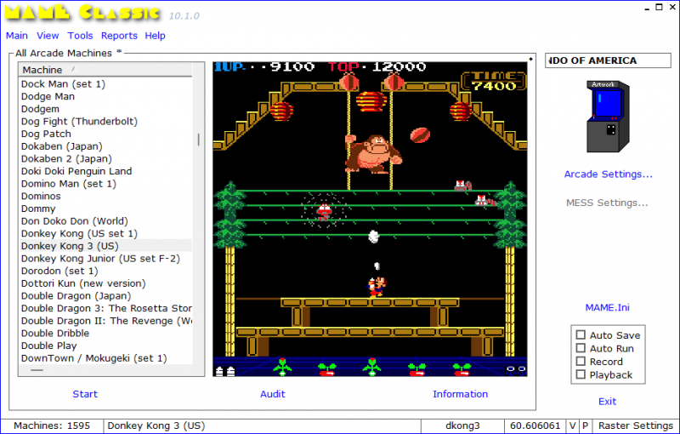680x434 pixels.
Task: Click the manufacturer name field
Action: click(608, 60)
